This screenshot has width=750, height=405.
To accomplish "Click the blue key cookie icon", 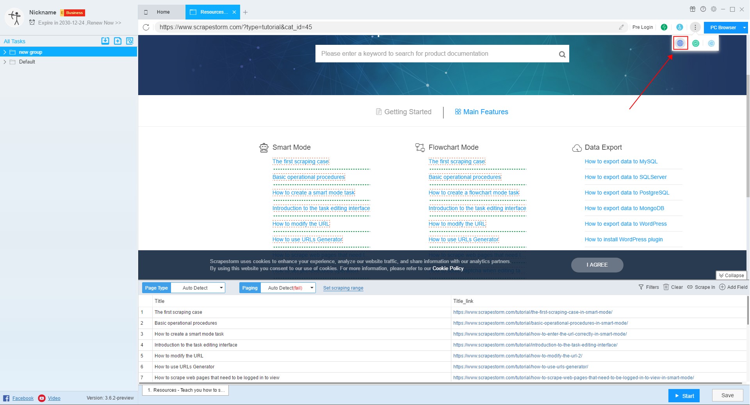I will (680, 27).
